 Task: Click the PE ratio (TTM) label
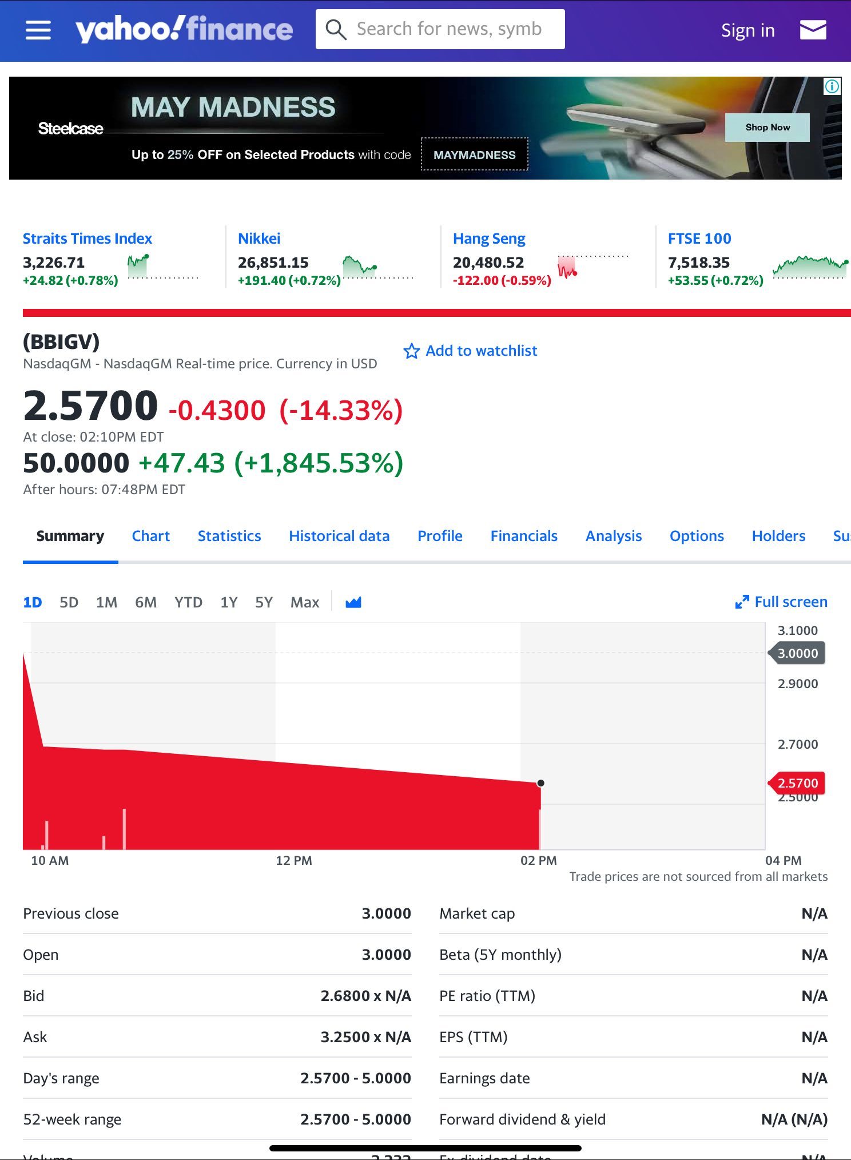coord(487,996)
